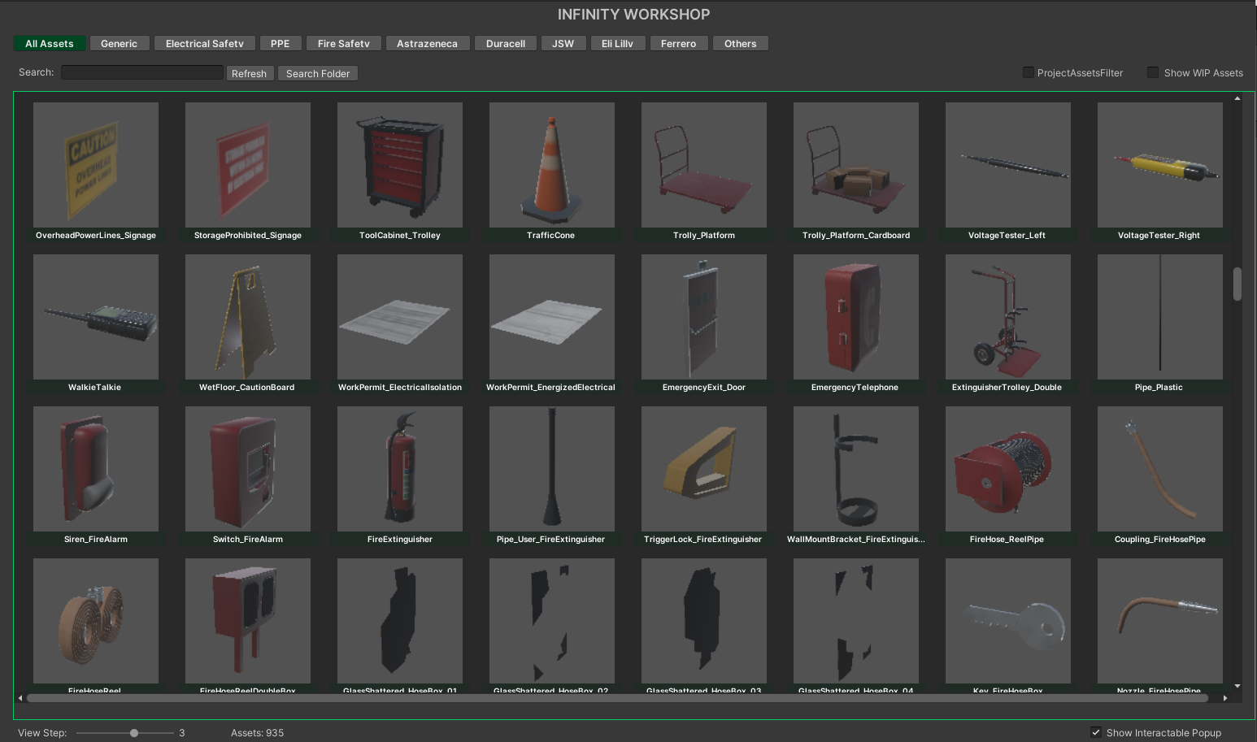Select the EmergencyTelephone asset
This screenshot has width=1257, height=742.
click(855, 317)
